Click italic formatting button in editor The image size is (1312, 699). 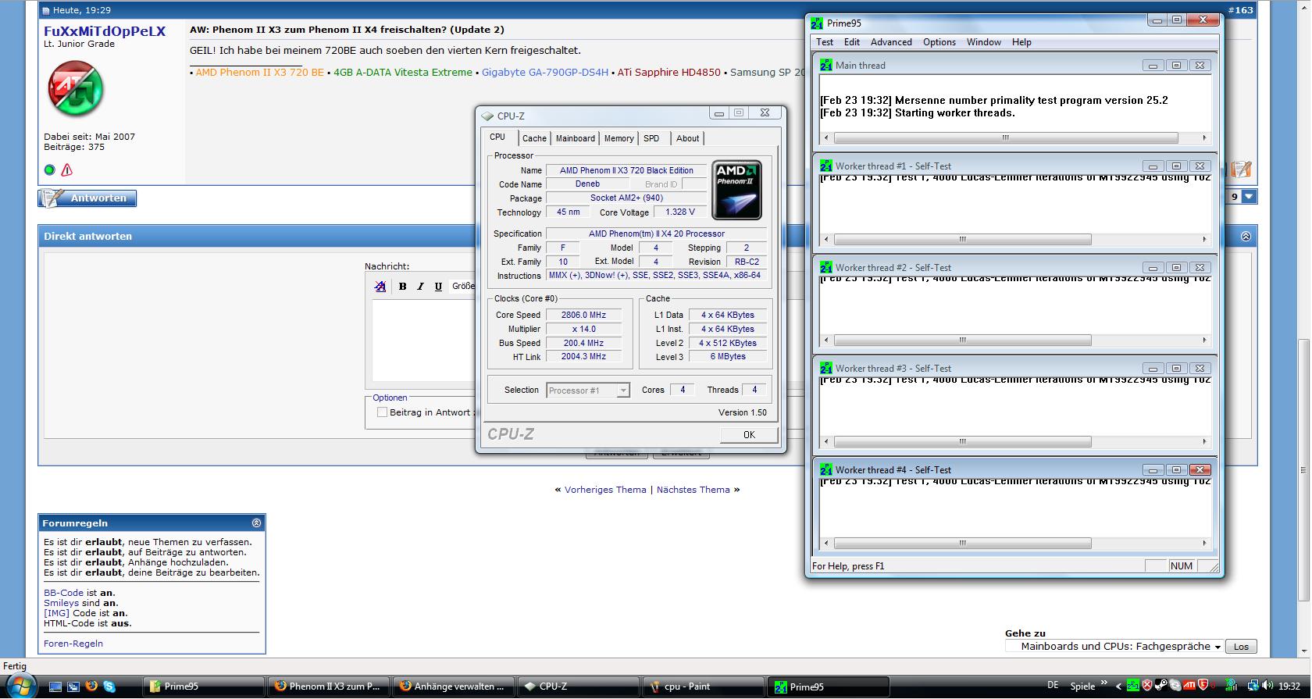coord(420,286)
